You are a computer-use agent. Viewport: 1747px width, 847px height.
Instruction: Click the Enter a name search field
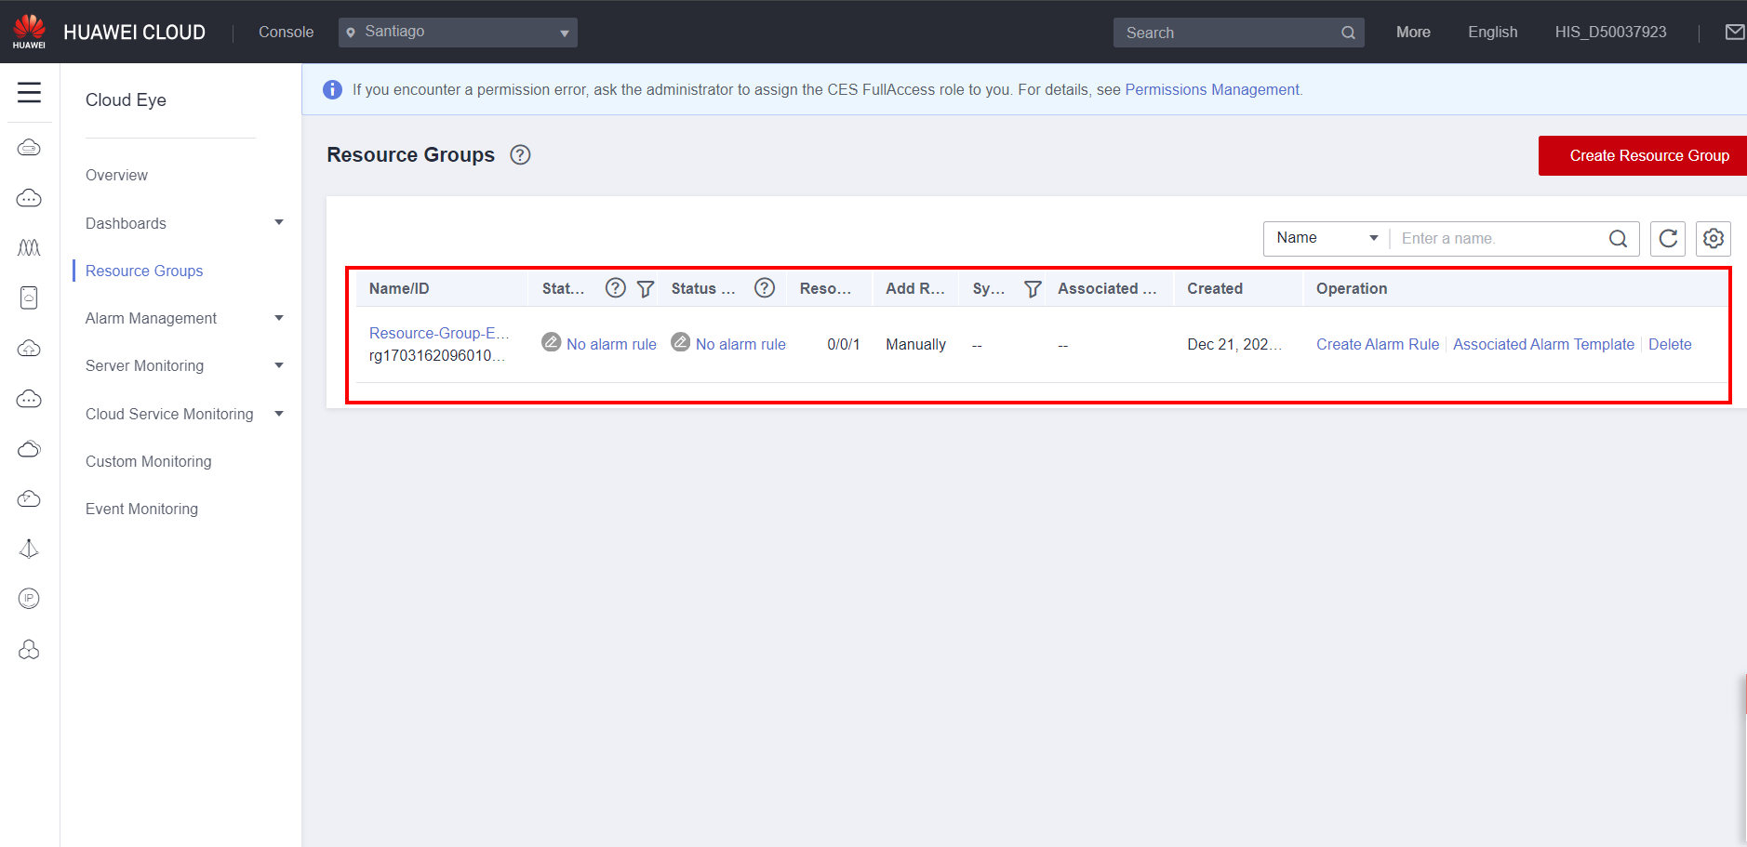click(x=1498, y=239)
